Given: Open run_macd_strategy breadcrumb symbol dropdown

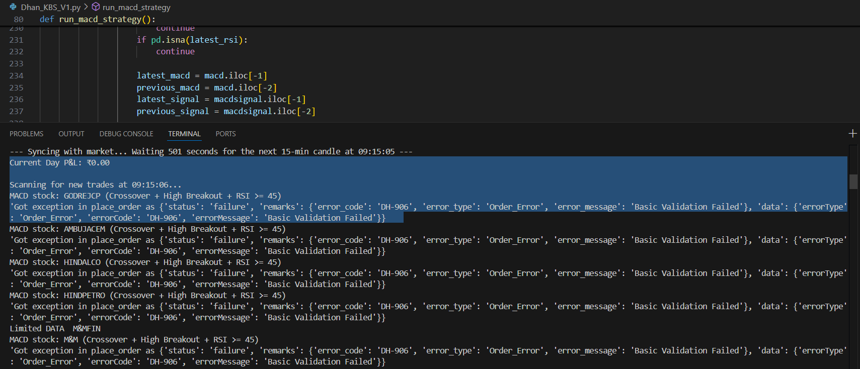Looking at the screenshot, I should point(136,8).
